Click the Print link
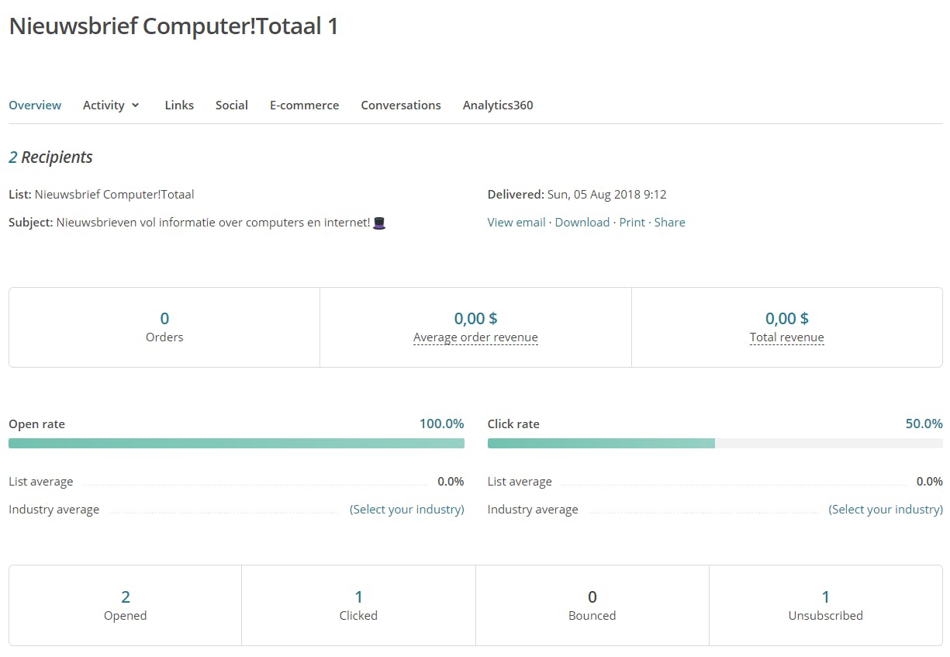The image size is (950, 657). pos(632,223)
